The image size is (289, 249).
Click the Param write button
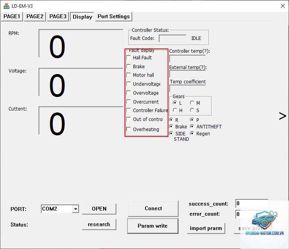tap(152, 226)
